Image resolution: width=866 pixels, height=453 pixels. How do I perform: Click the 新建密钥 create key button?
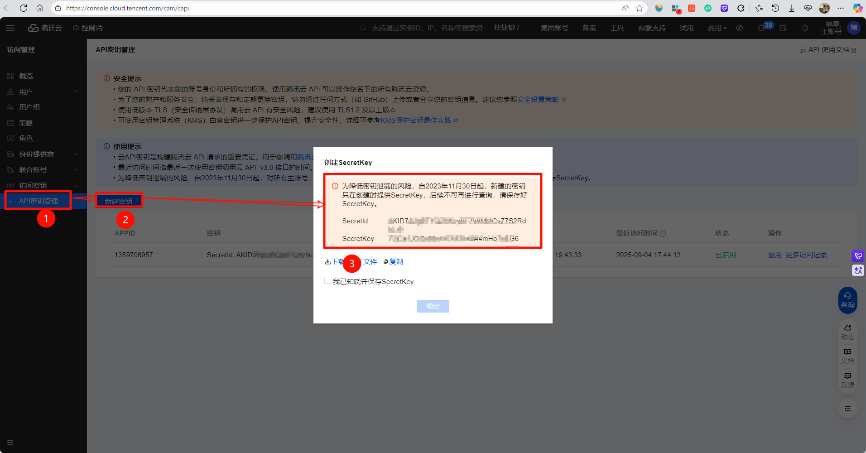coord(119,201)
